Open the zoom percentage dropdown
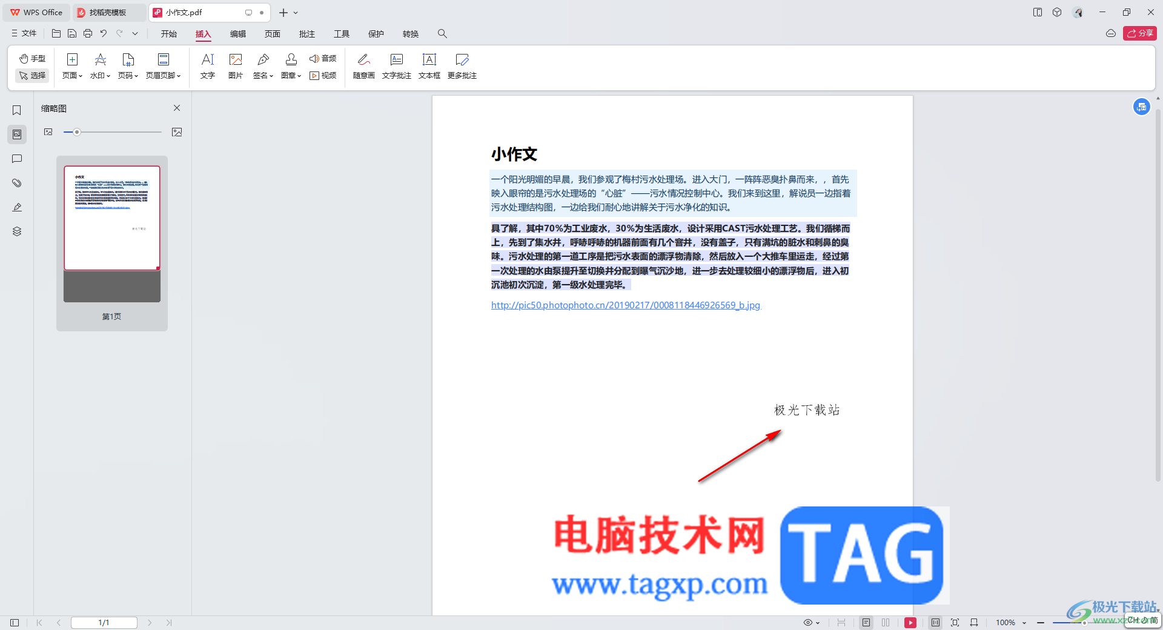1163x630 pixels. point(1024,623)
